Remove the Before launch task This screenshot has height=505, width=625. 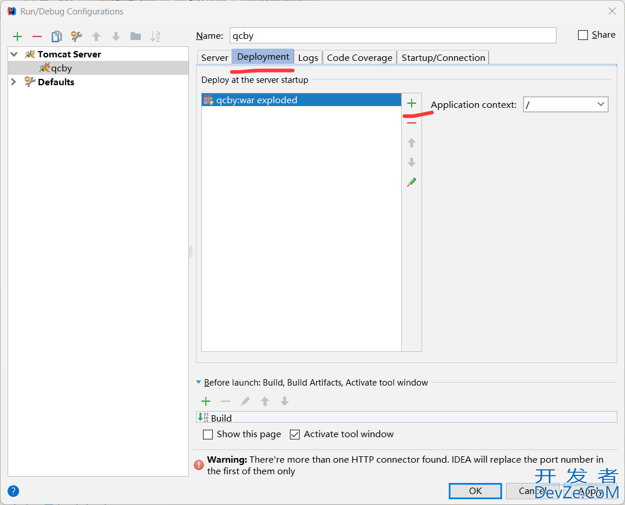[x=226, y=401]
